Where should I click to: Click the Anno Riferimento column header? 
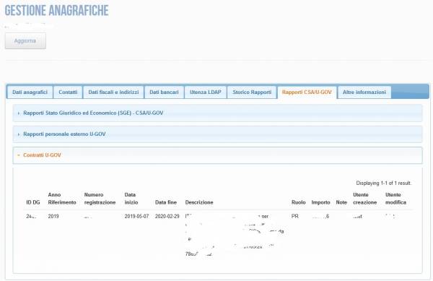pos(62,199)
